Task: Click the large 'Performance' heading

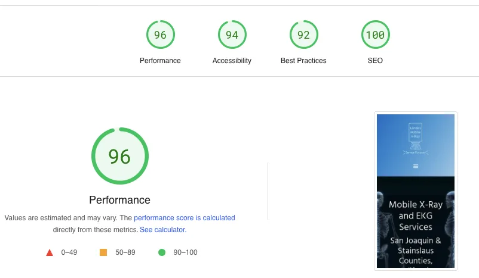Action: pos(119,200)
